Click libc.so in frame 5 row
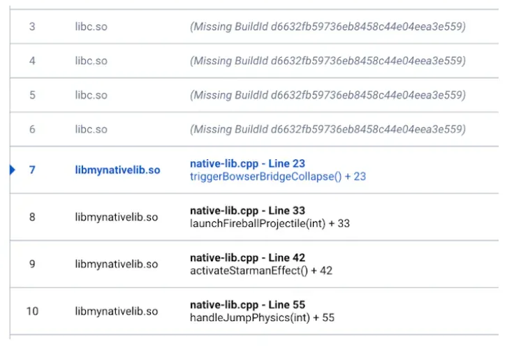Screen dimensions: 514x349 pos(91,95)
